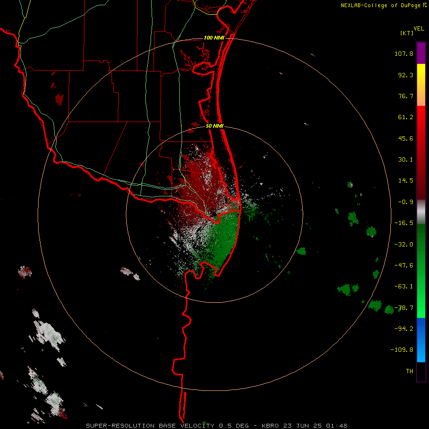Click the 76.7 velocity scale value
Viewport: 429px width, 429px height.
point(406,96)
